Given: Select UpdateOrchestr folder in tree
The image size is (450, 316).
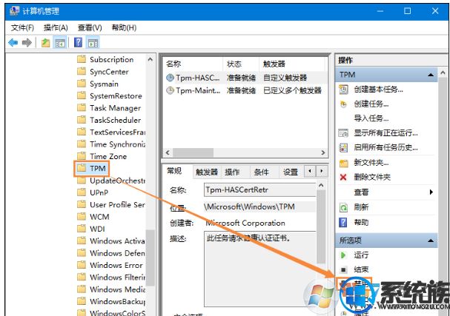Looking at the screenshot, I should tap(117, 181).
